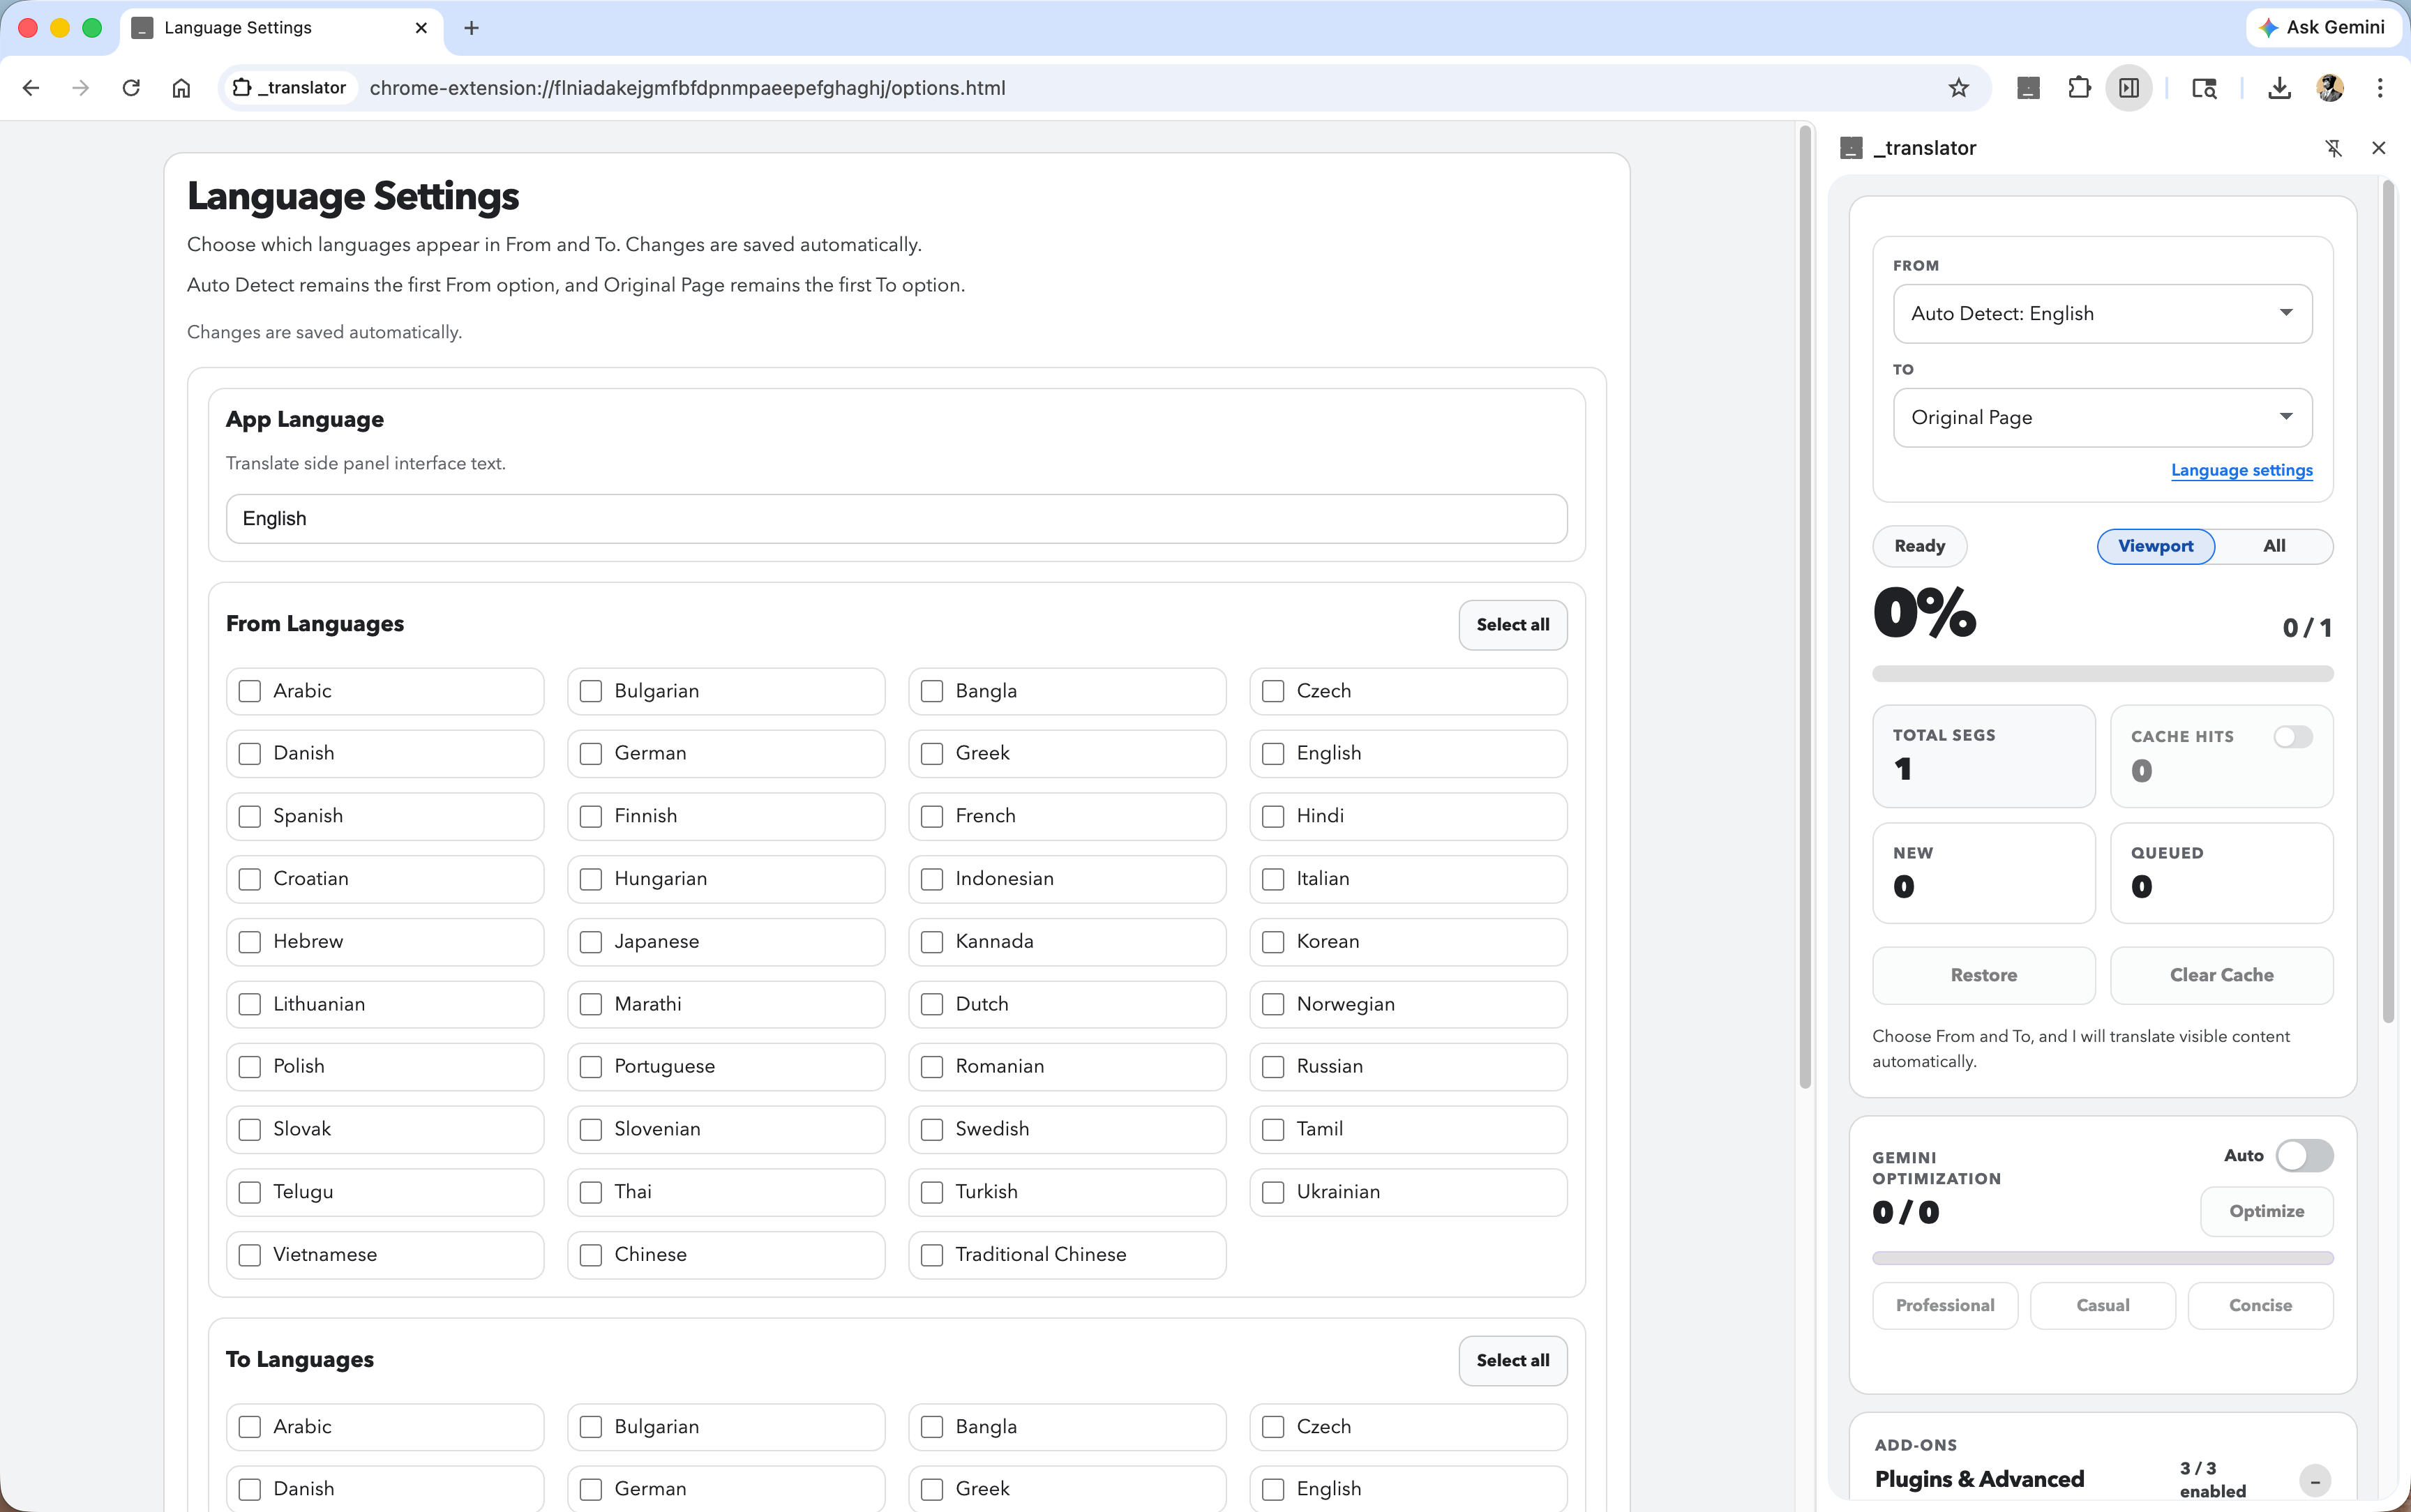Screen dimensions: 2411x1512
Task: Open the Extensions puzzle icon
Action: point(2079,88)
